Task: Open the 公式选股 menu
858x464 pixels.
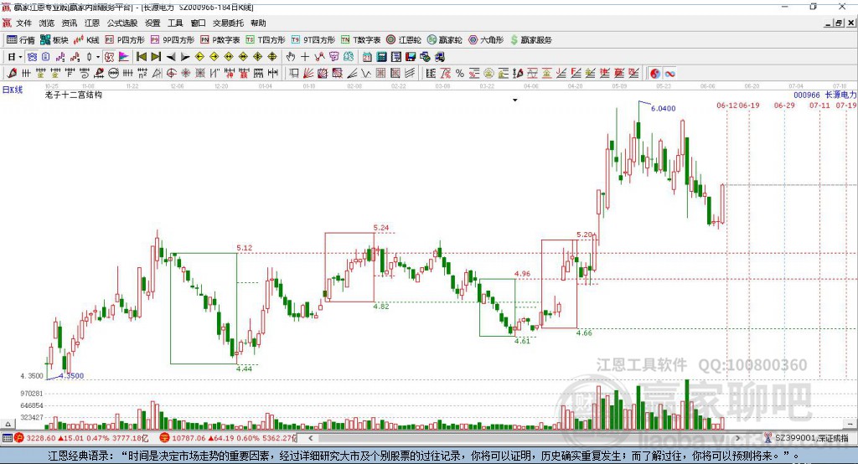Action: 122,23
